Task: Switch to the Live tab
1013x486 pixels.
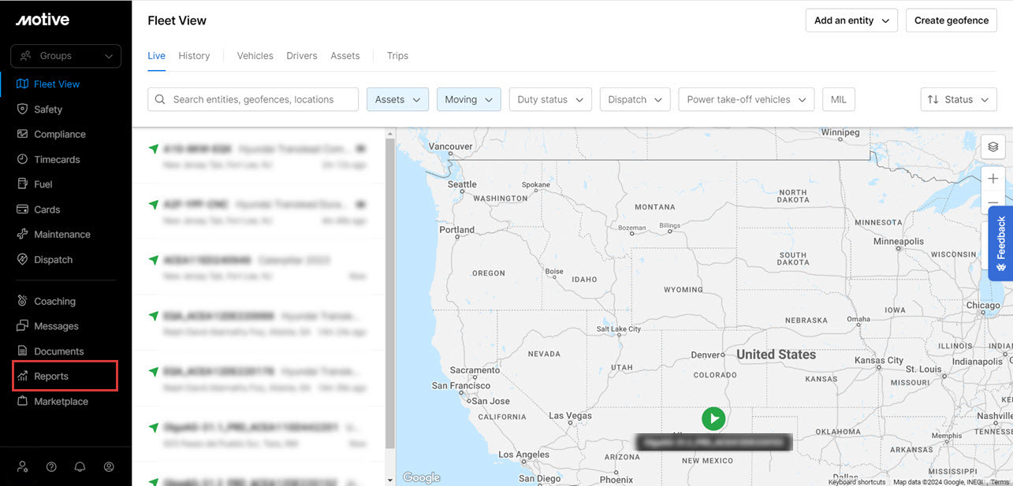Action: click(x=156, y=56)
